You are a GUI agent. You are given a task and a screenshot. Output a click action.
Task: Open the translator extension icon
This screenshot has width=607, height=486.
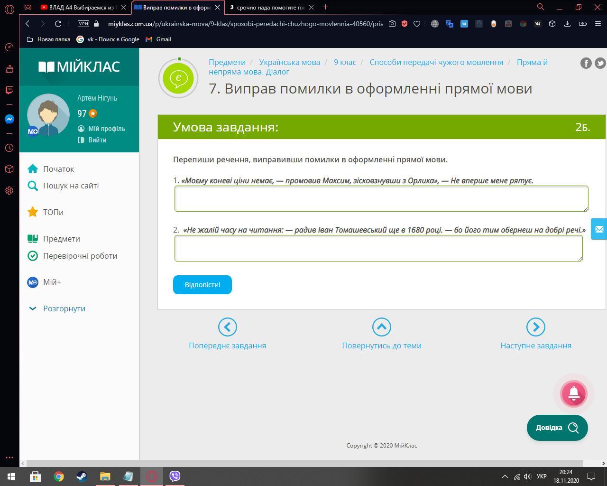[450, 24]
